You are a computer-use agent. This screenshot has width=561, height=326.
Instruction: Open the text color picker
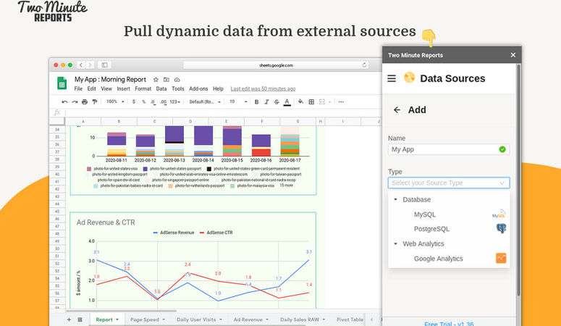coord(287,102)
